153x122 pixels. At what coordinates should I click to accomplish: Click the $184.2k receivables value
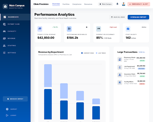pos(72,38)
